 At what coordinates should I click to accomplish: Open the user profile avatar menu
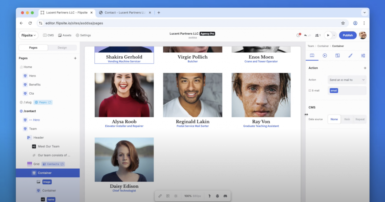[x=363, y=35]
